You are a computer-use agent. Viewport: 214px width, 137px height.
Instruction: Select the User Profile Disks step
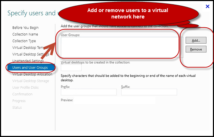pos(25,88)
